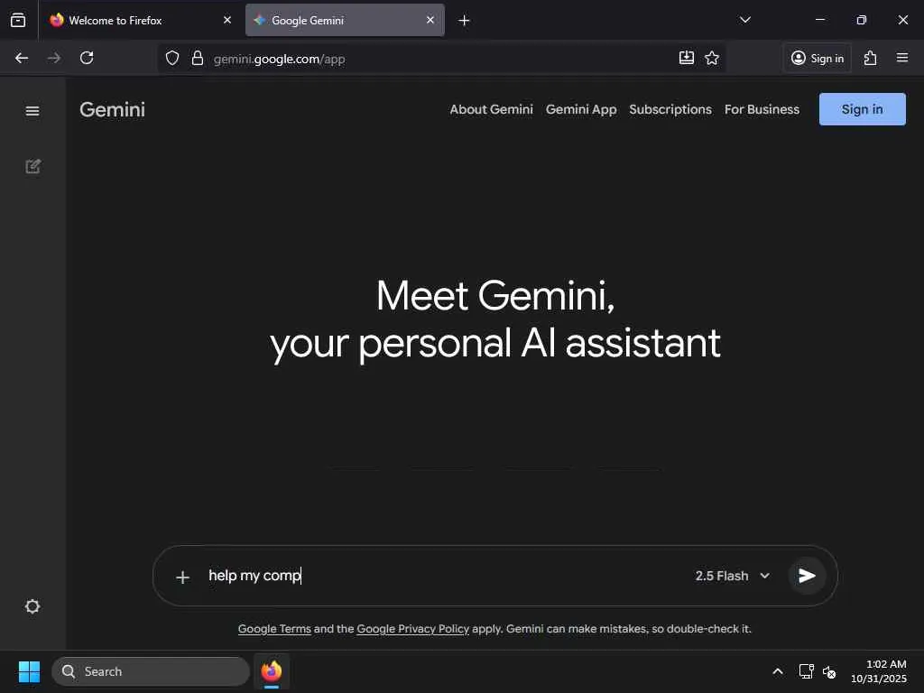This screenshot has height=693, width=924.
Task: Minimize the Firefox window
Action: point(819,20)
